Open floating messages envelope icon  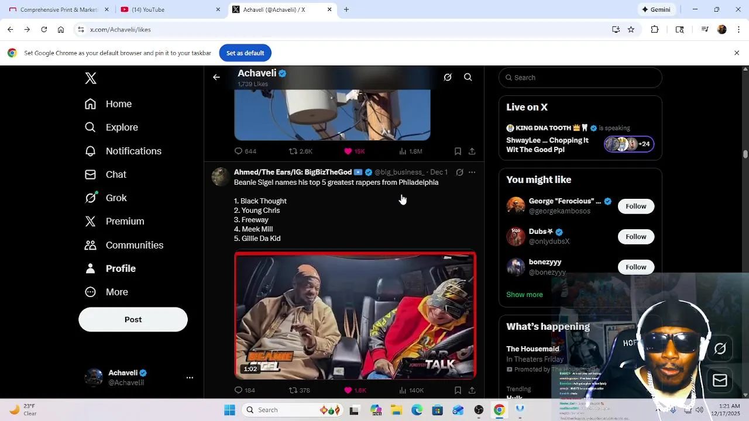coord(720,381)
